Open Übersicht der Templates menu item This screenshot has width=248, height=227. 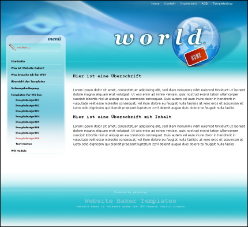[28, 81]
